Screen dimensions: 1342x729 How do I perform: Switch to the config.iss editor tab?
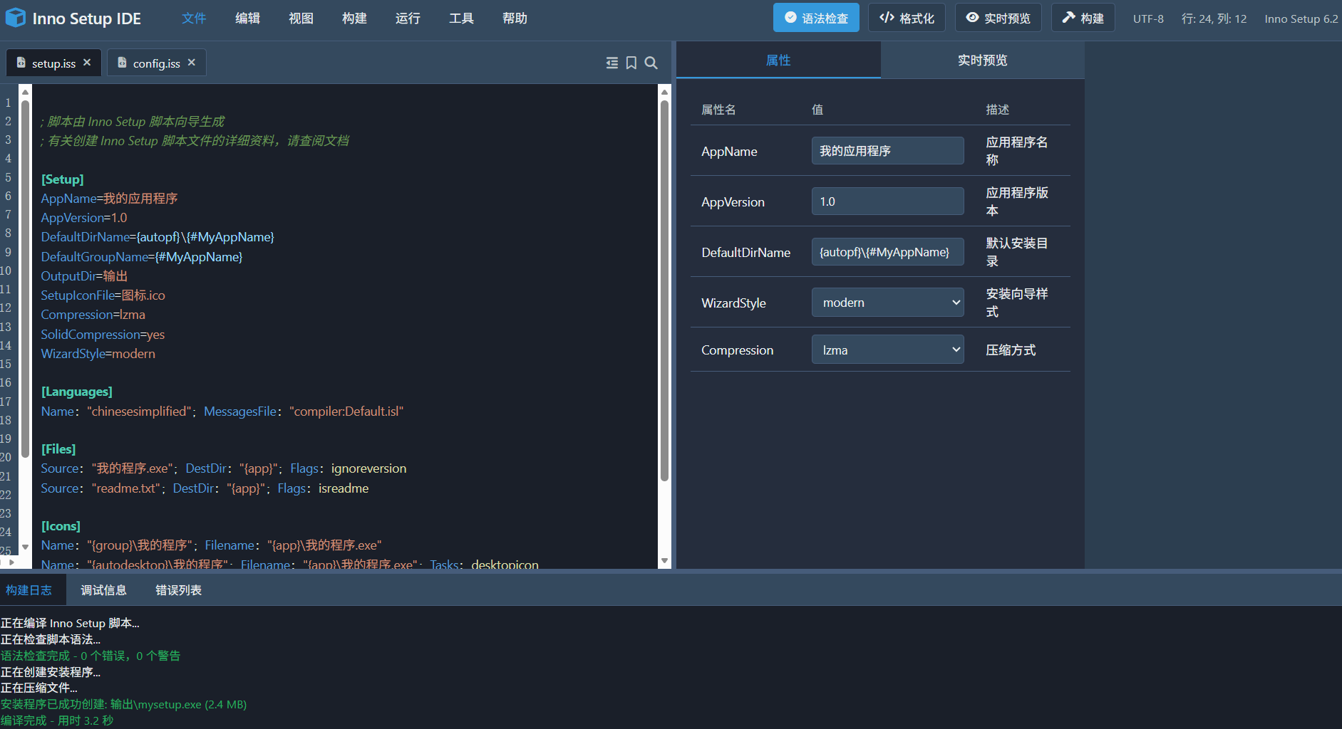[157, 63]
